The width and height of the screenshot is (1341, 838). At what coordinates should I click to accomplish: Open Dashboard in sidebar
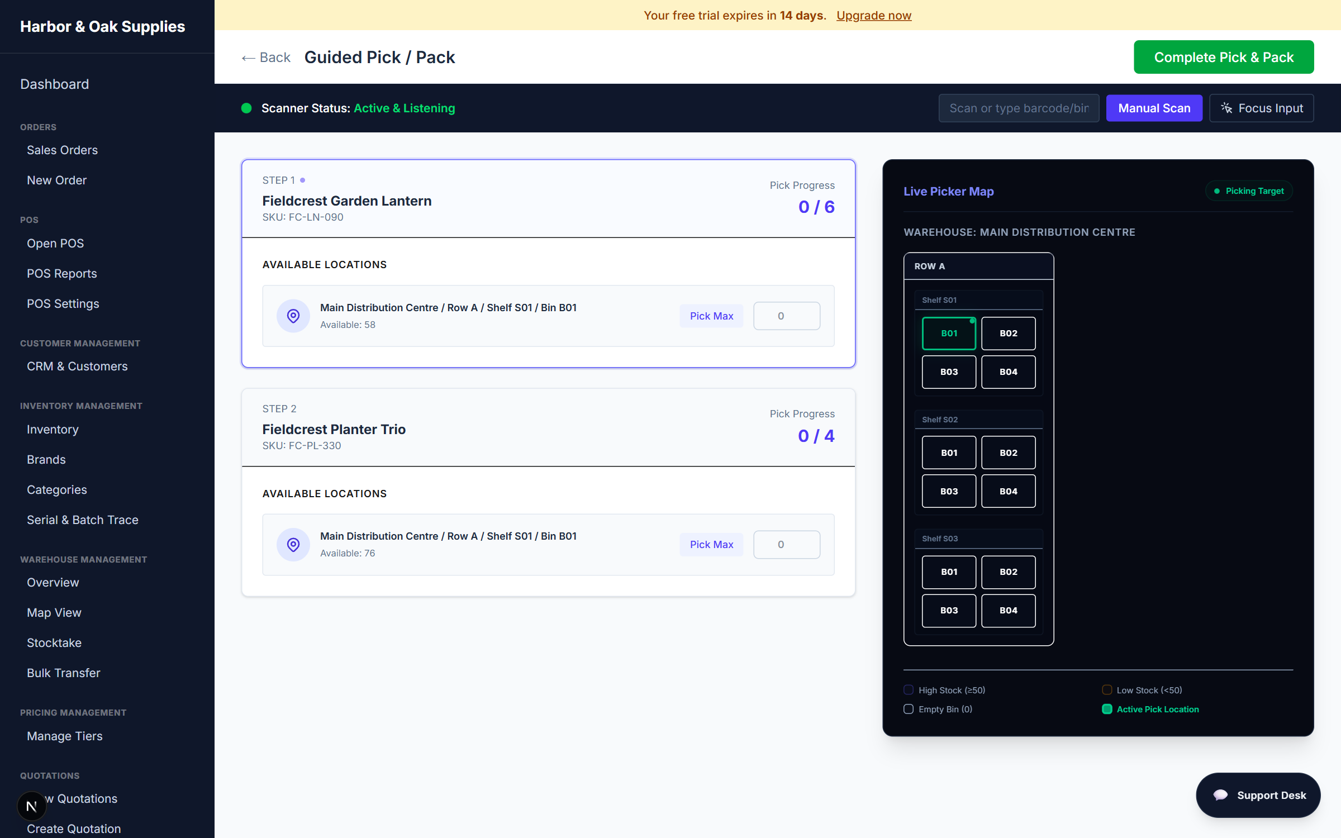(x=55, y=84)
